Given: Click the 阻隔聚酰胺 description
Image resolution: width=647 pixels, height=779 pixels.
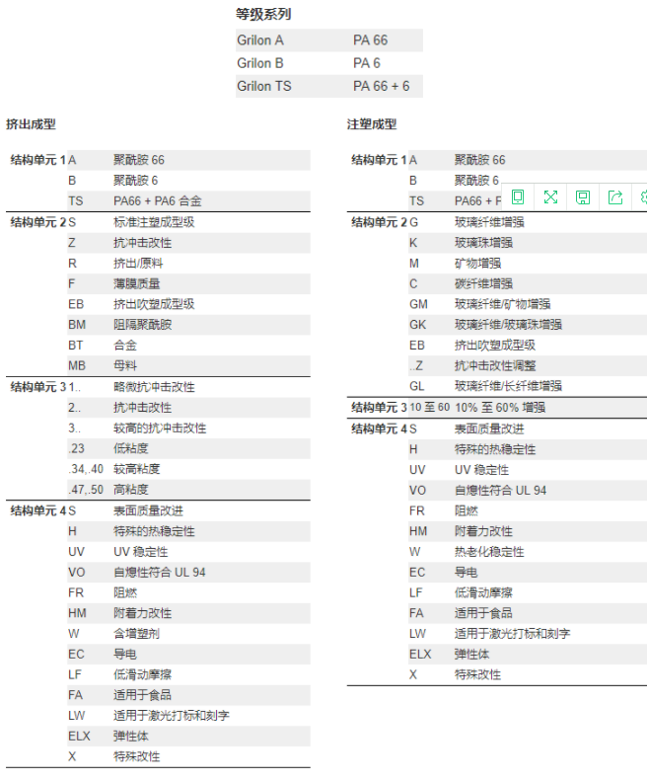Looking at the screenshot, I should [x=142, y=325].
